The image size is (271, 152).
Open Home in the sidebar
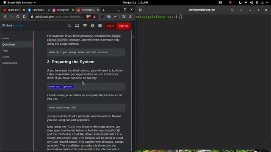click(6, 38)
